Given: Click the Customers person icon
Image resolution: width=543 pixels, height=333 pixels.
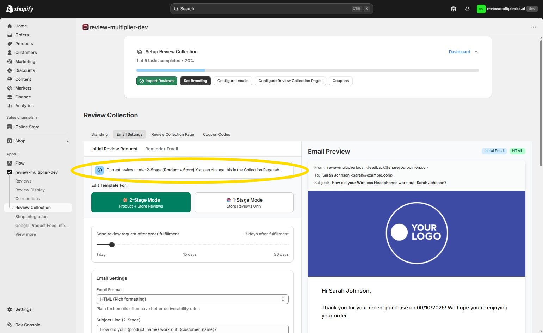Looking at the screenshot, I should click(10, 53).
